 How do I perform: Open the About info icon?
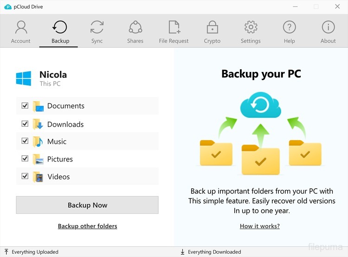(x=328, y=27)
